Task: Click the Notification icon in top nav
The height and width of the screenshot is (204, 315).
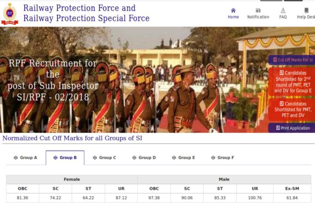Action: pos(258,10)
